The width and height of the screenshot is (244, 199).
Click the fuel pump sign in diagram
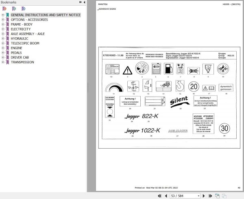pos(168,69)
